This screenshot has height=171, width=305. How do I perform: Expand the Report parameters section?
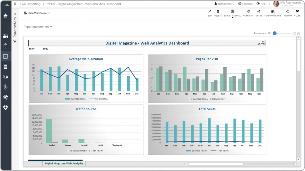(38, 27)
